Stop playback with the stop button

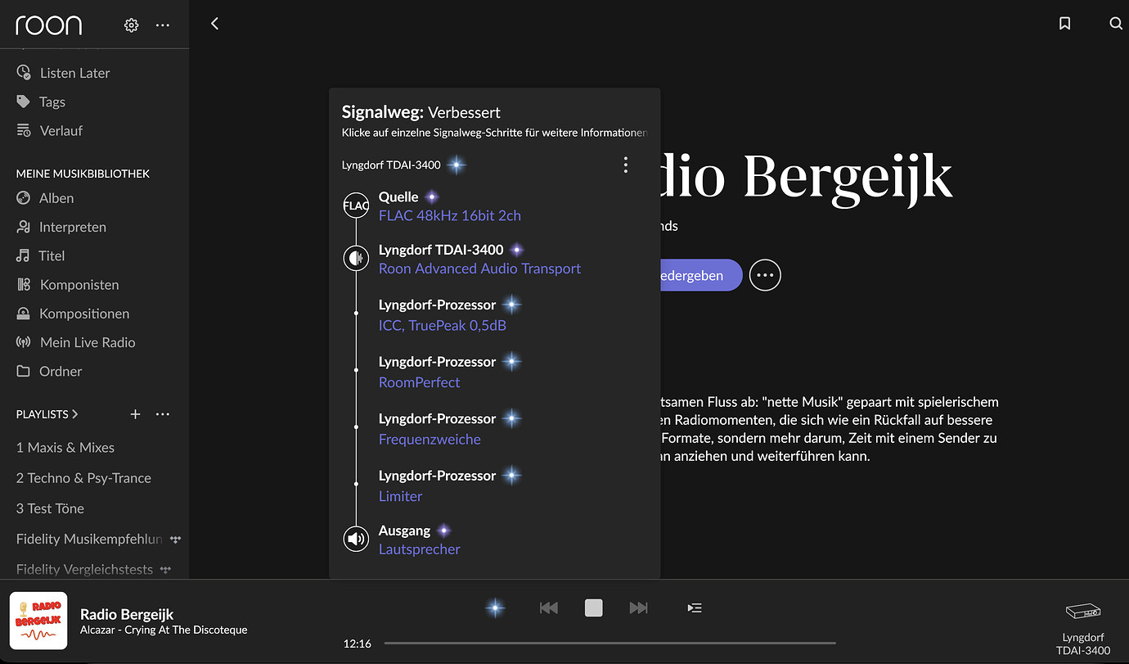point(593,608)
